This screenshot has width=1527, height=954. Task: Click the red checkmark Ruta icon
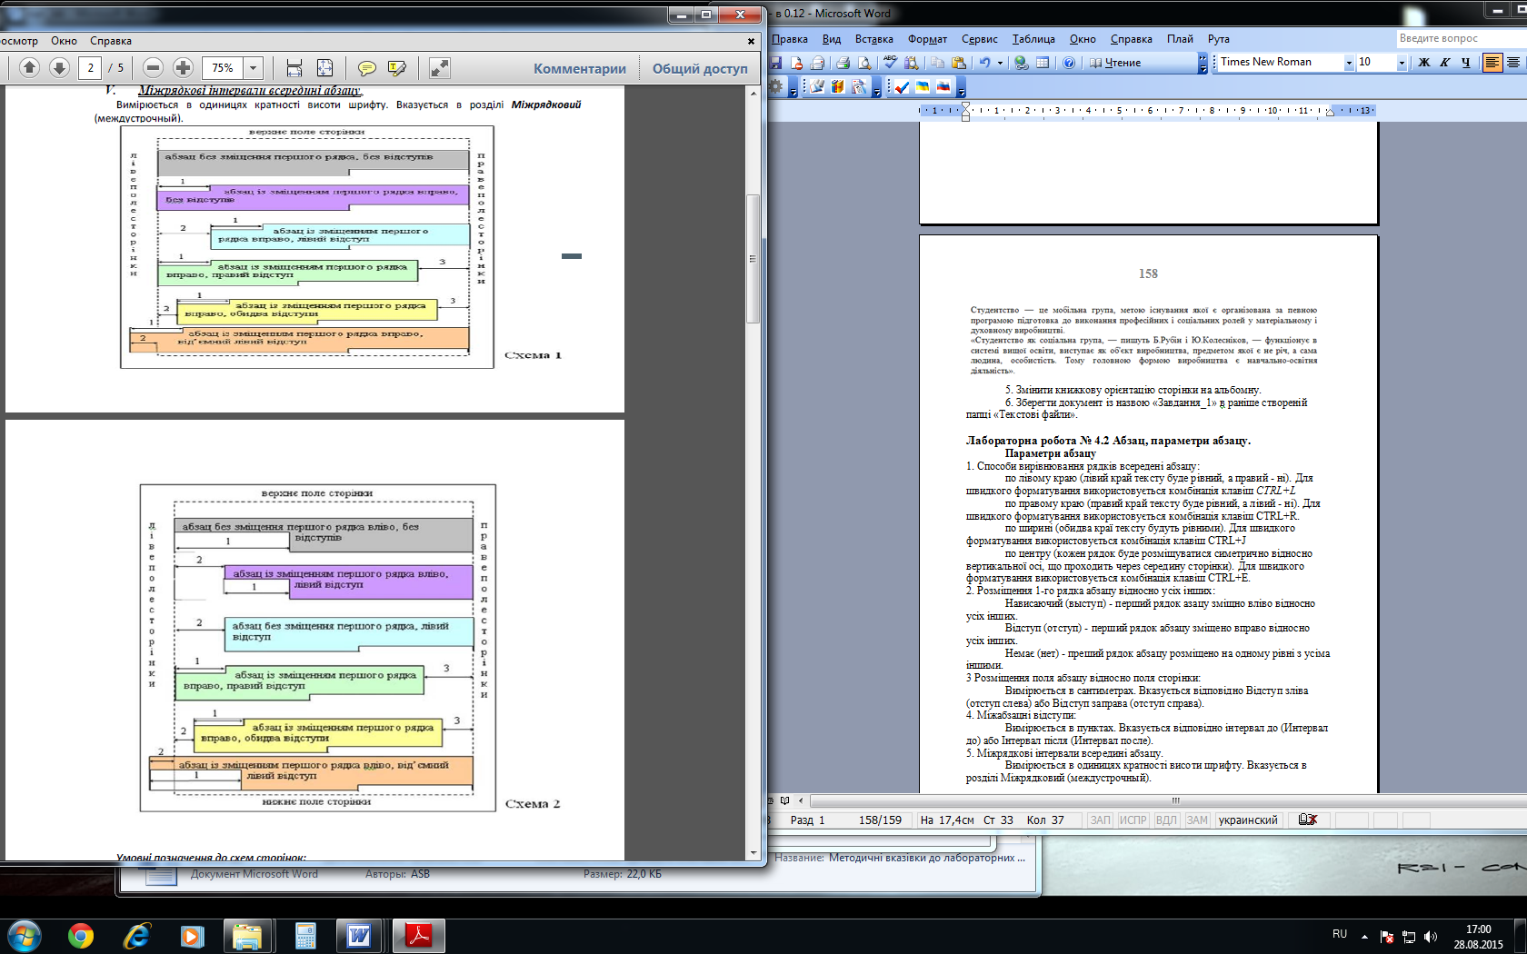point(902,87)
